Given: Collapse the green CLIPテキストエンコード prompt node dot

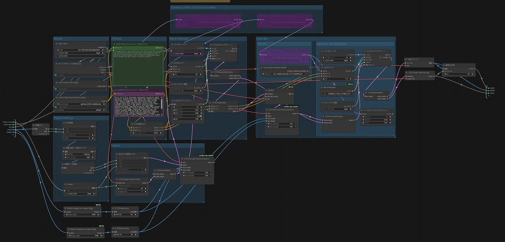Looking at the screenshot, I should (114, 44).
